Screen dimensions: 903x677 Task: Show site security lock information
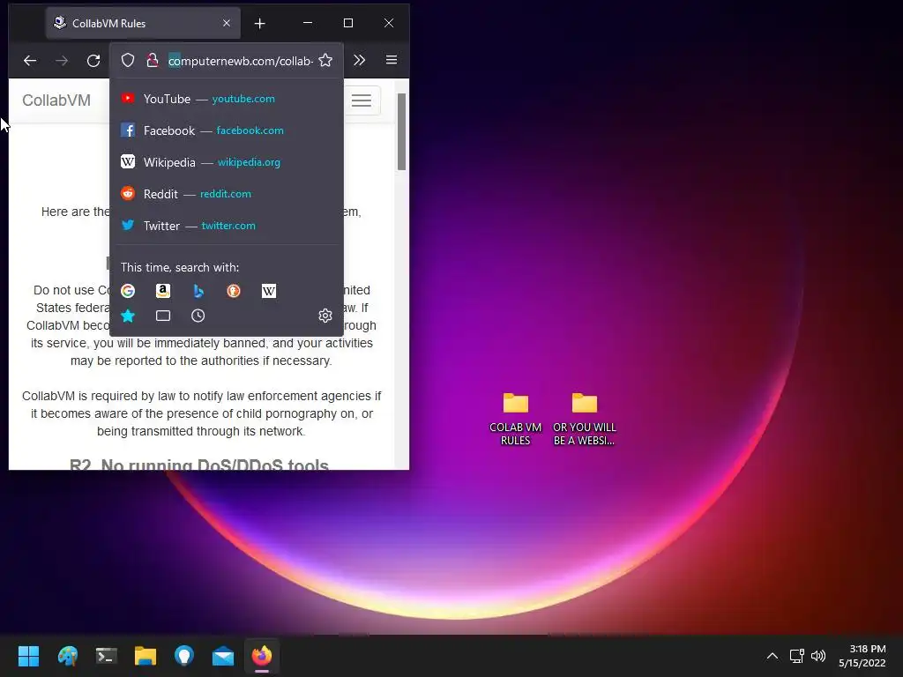point(152,61)
